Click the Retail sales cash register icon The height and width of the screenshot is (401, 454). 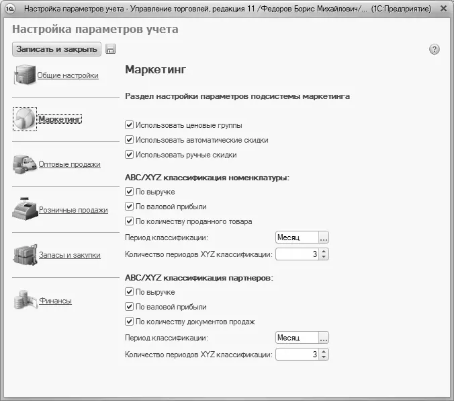coord(25,209)
